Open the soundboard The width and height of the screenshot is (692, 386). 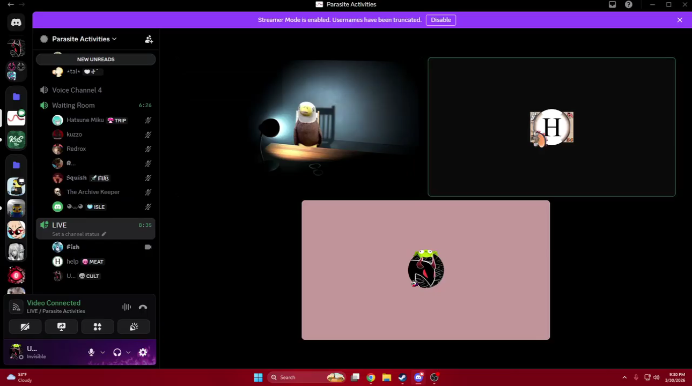(x=134, y=326)
